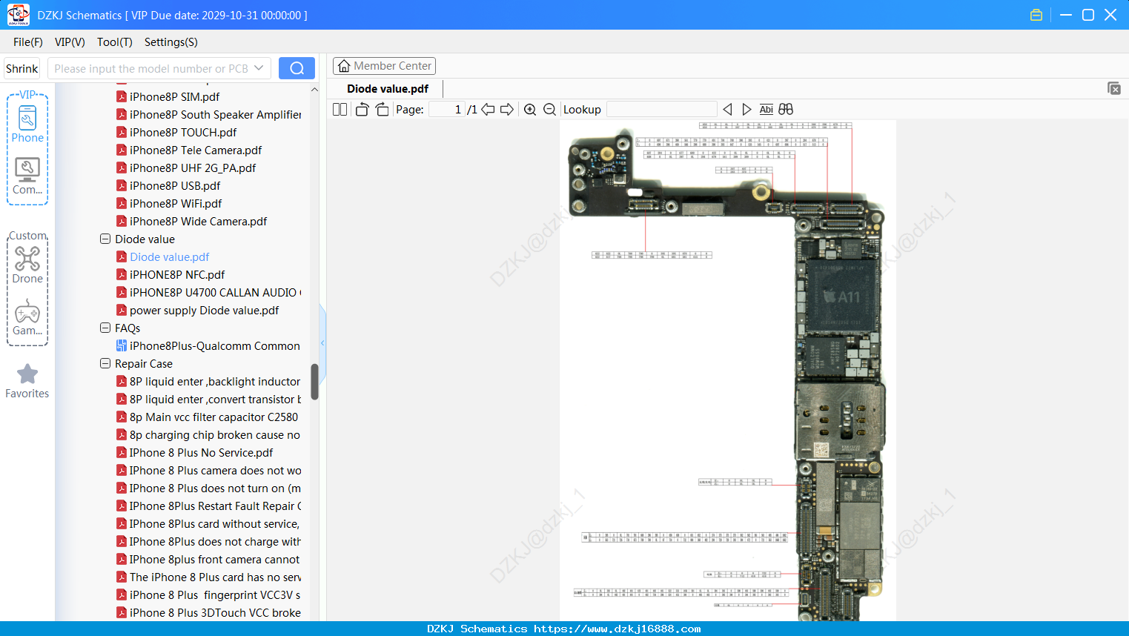Click the binoculars find icon
The width and height of the screenshot is (1129, 636).
tap(786, 110)
